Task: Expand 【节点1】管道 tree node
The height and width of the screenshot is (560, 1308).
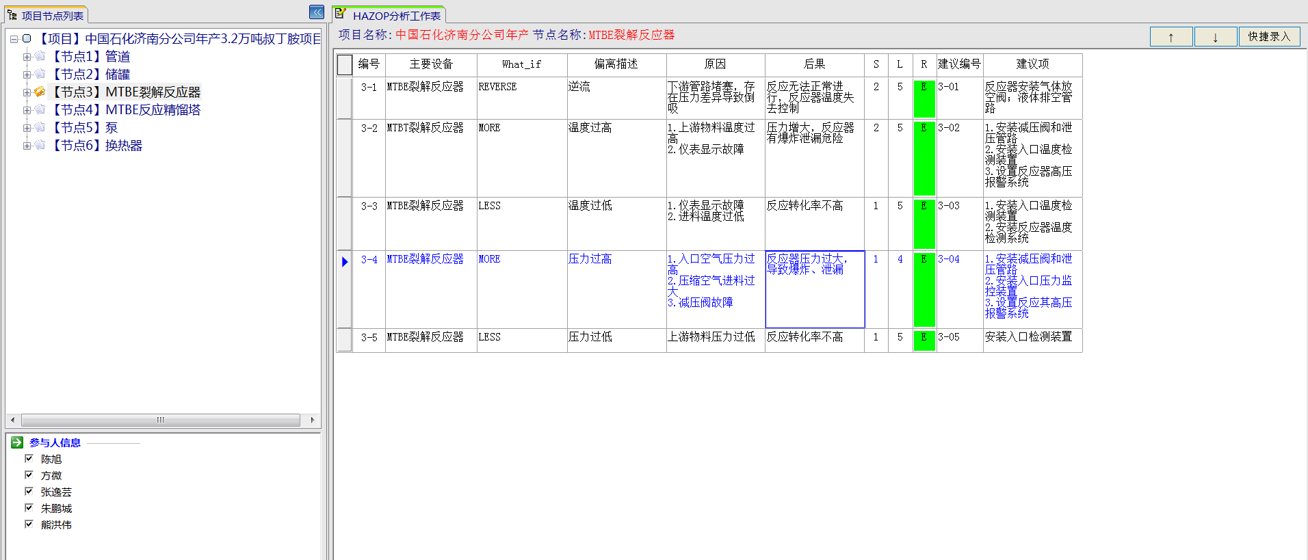Action: click(x=27, y=57)
